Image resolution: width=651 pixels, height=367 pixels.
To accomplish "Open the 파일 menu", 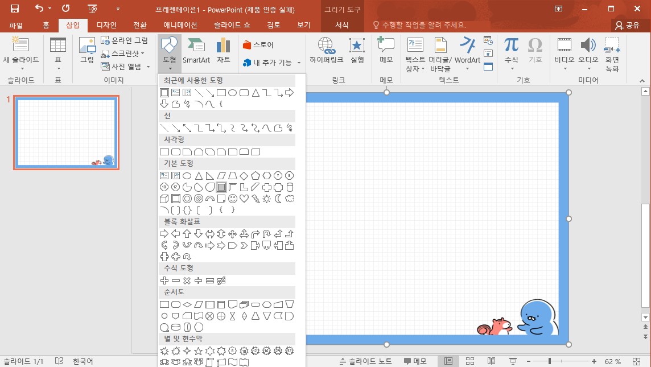I will coord(16,26).
